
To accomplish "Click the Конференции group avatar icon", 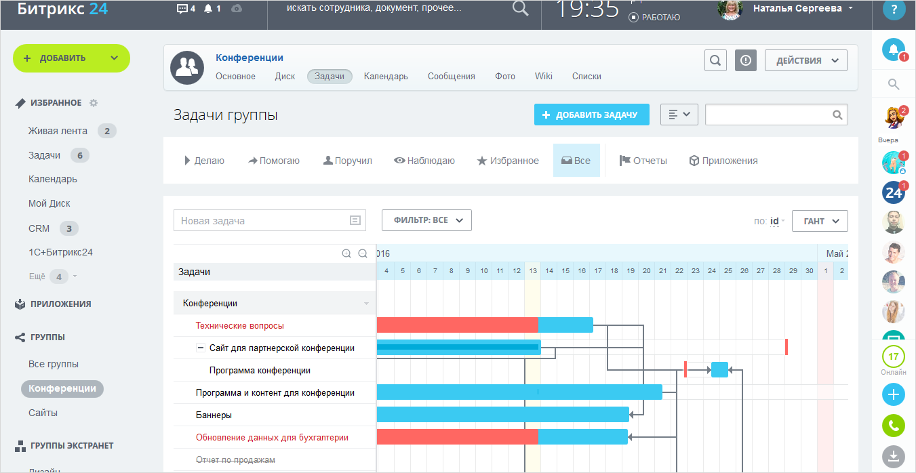I will click(187, 67).
